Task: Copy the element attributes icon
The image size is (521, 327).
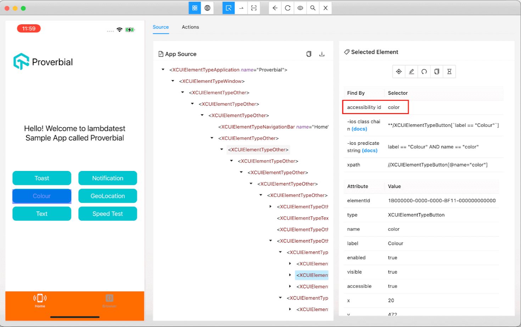Action: (436, 71)
